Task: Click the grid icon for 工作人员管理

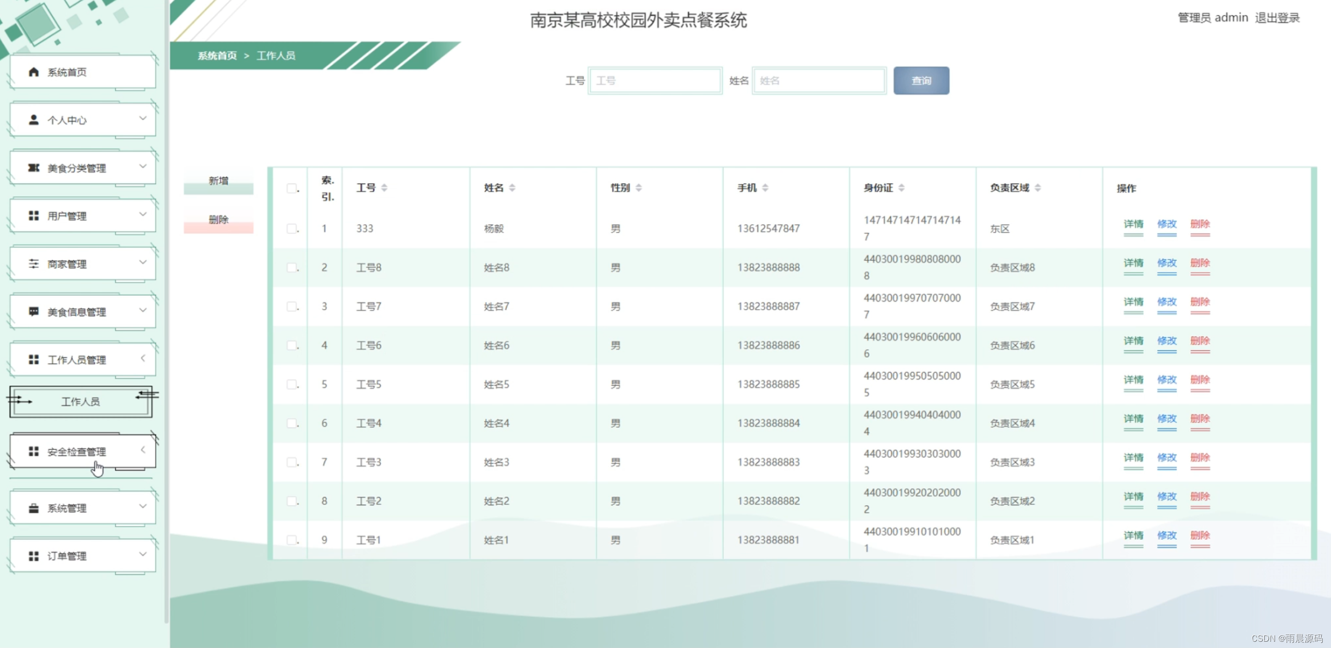Action: 34,360
